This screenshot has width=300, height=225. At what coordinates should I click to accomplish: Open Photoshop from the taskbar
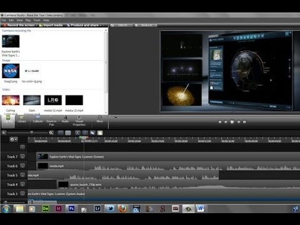71,209
